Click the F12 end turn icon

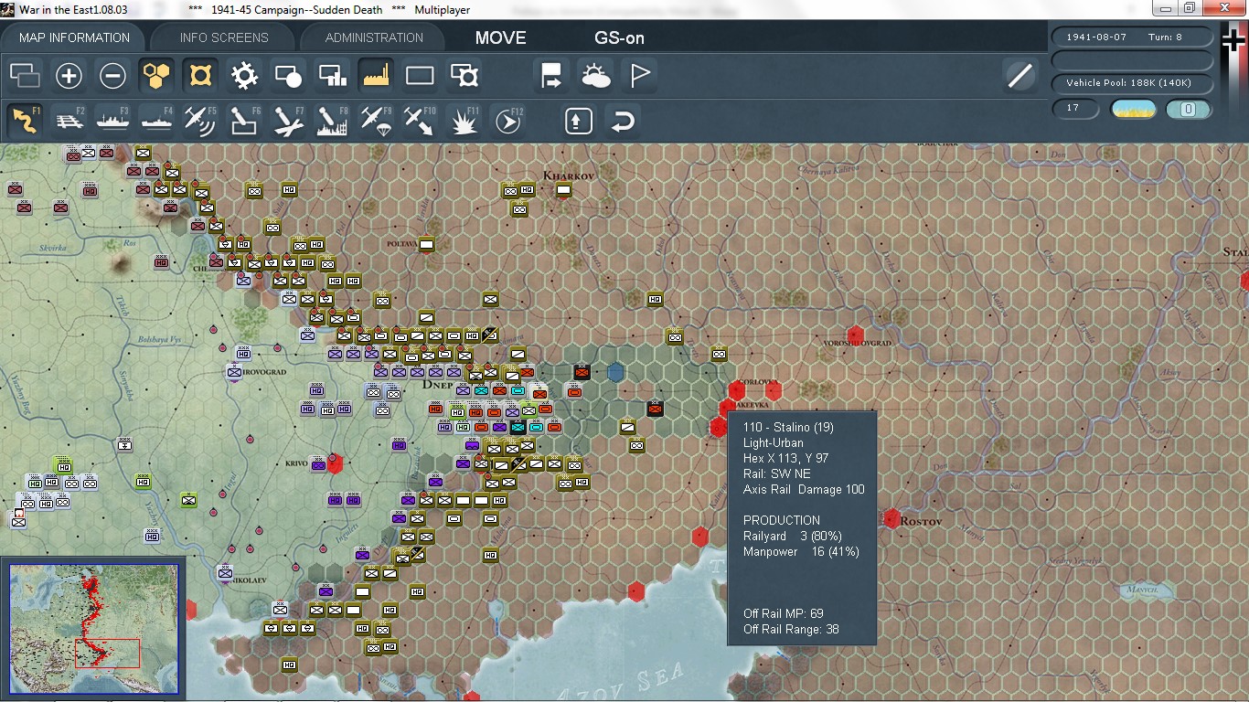point(508,121)
